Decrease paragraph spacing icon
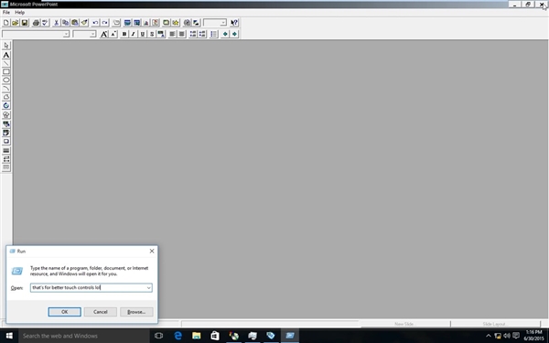 tap(202, 34)
